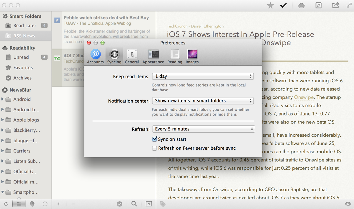
Task: Select RSS News smart folder
Action: pyautogui.click(x=26, y=36)
